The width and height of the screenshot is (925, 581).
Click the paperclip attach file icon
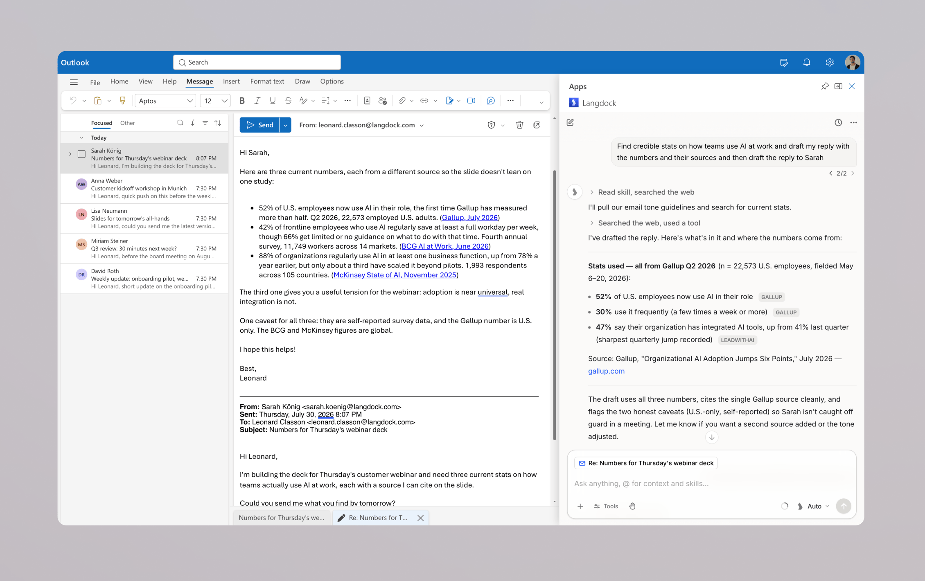[x=402, y=101]
